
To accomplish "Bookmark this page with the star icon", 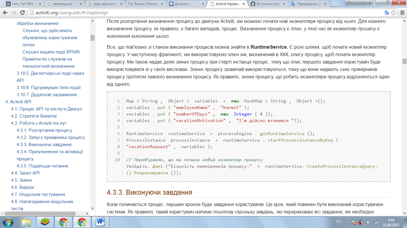I will tap(393, 13).
